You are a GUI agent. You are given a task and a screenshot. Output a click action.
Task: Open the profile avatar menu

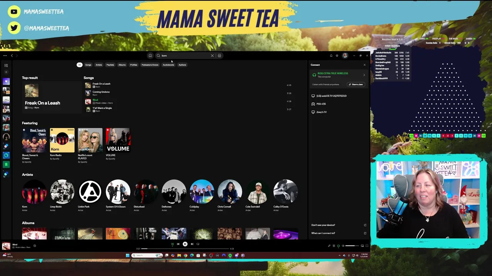point(345,56)
